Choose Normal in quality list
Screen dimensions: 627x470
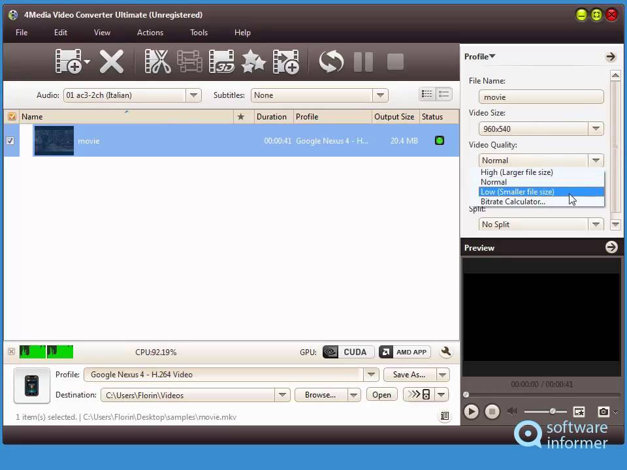point(541,182)
